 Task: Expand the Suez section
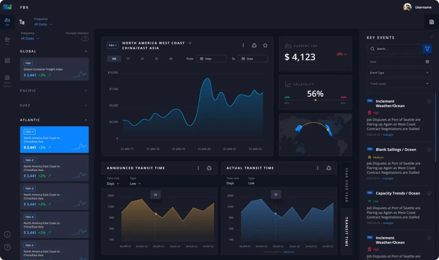[x=86, y=105]
